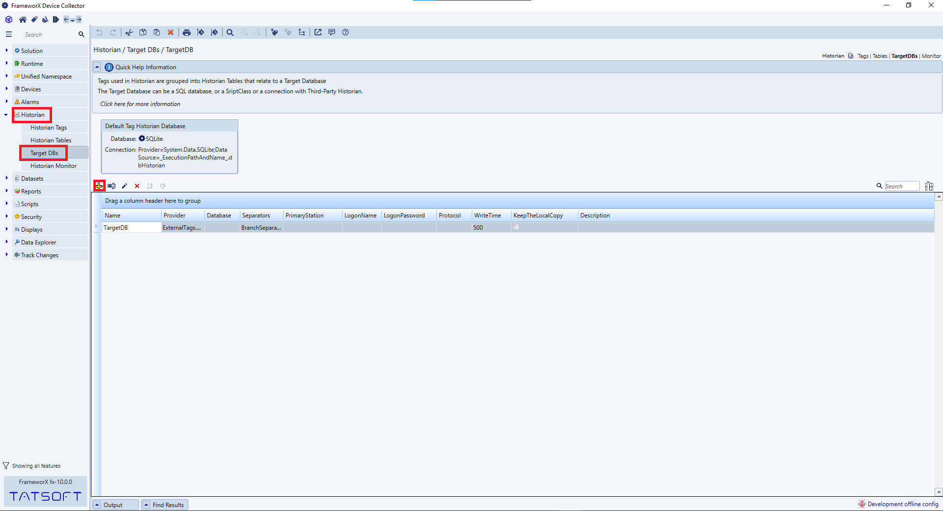Expand the Output panel at bottom
The height and width of the screenshot is (511, 943).
(x=97, y=505)
